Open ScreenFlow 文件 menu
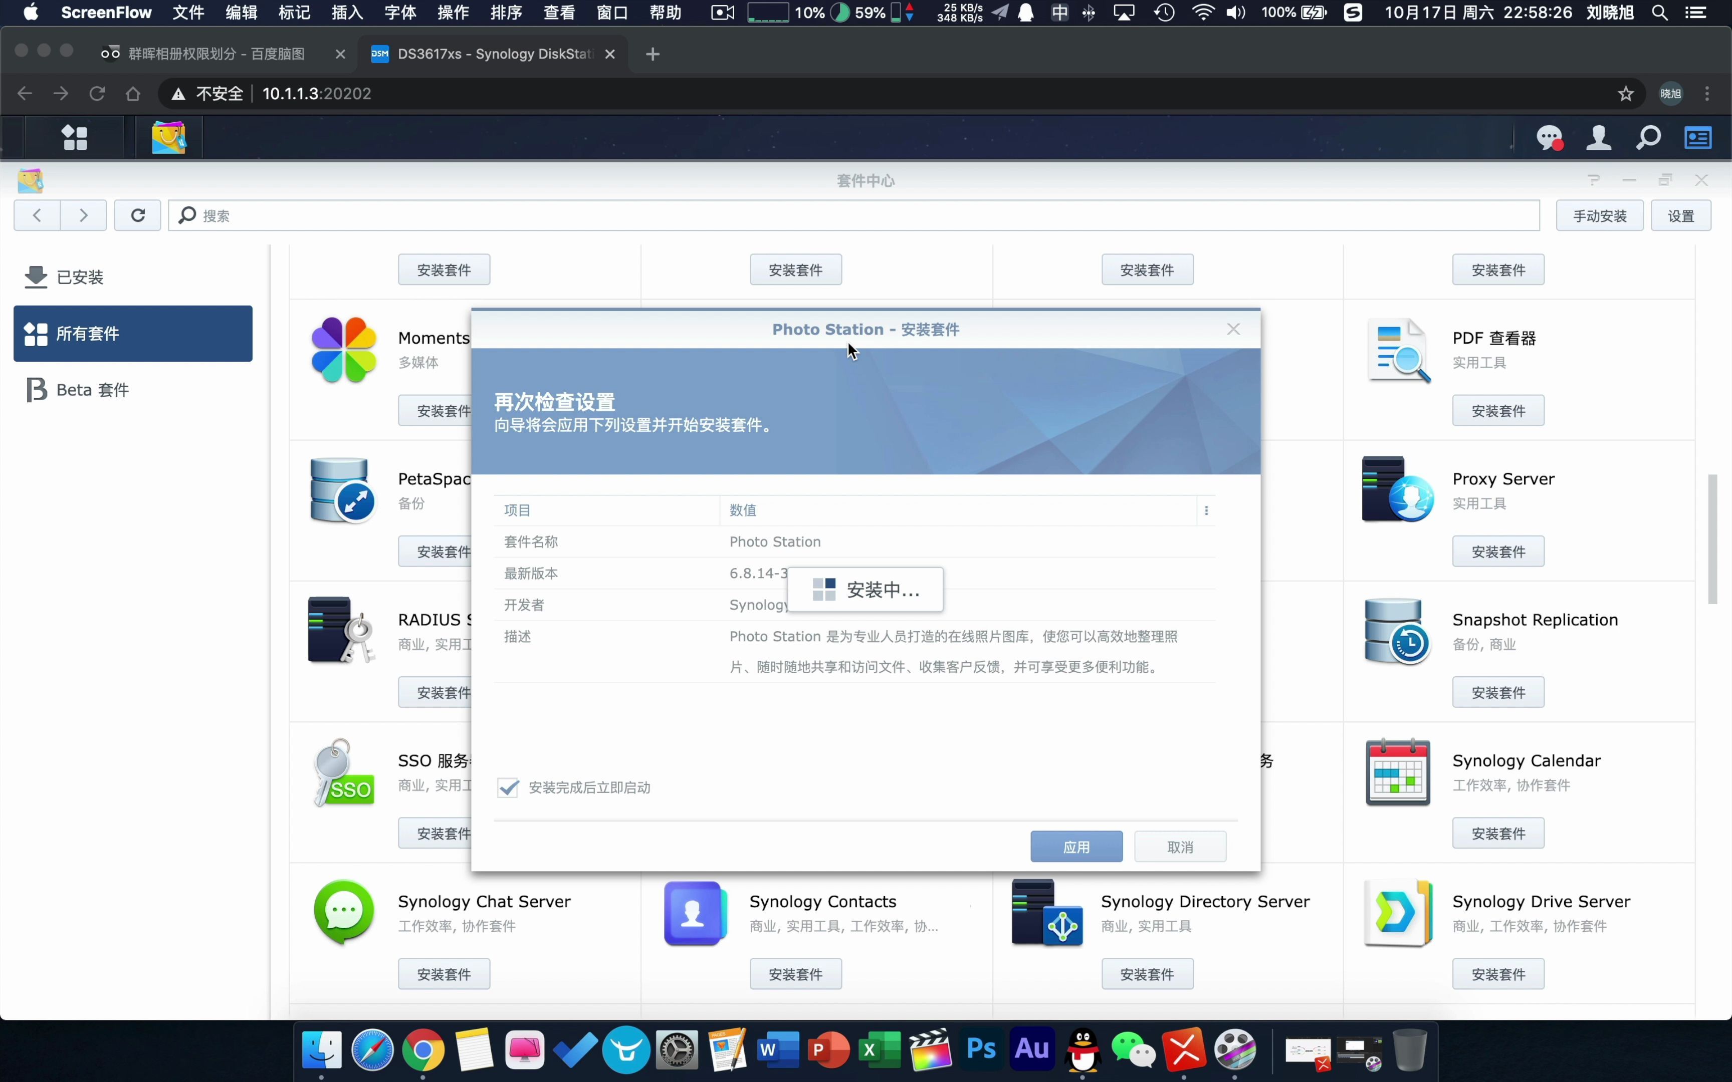Viewport: 1732px width, 1082px height. pos(188,13)
